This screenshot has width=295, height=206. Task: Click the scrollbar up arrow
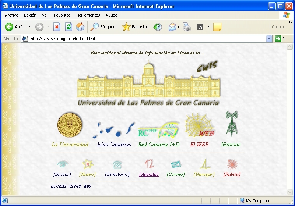(290, 46)
